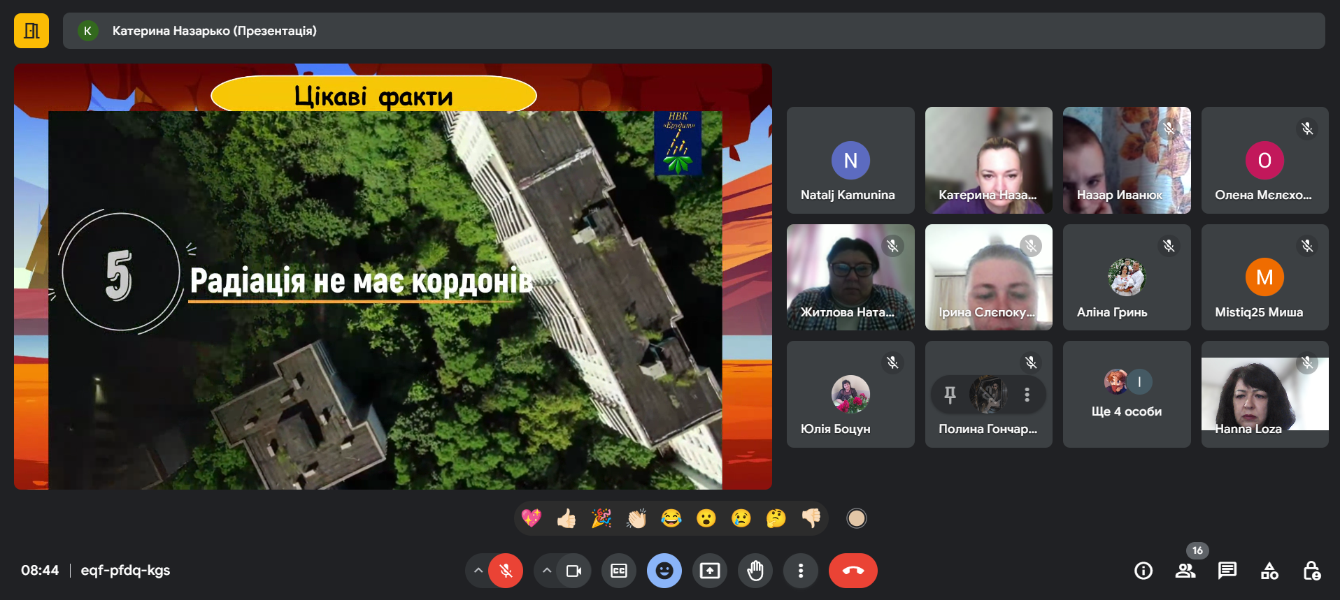Close the emoji reactions bar

click(664, 571)
